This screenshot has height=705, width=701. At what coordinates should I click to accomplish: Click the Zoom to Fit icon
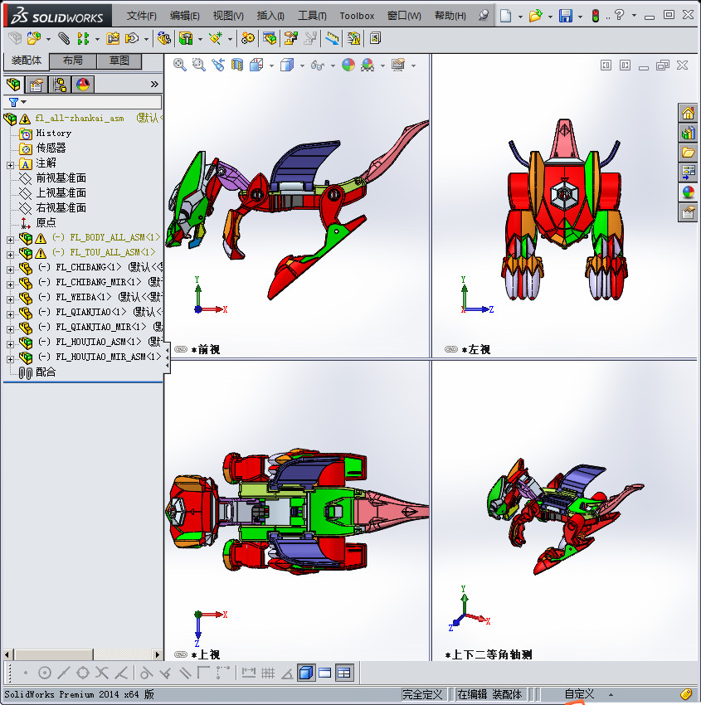tap(179, 65)
